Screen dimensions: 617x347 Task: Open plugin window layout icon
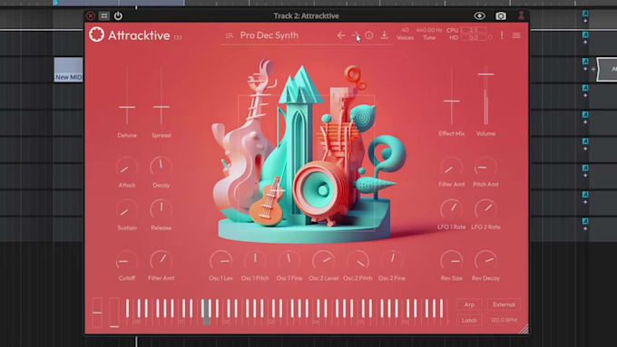tap(103, 15)
